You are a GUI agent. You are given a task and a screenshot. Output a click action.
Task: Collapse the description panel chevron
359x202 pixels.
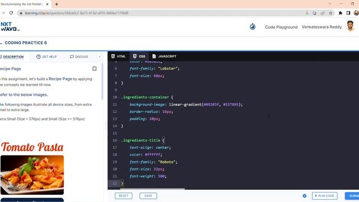[100, 57]
